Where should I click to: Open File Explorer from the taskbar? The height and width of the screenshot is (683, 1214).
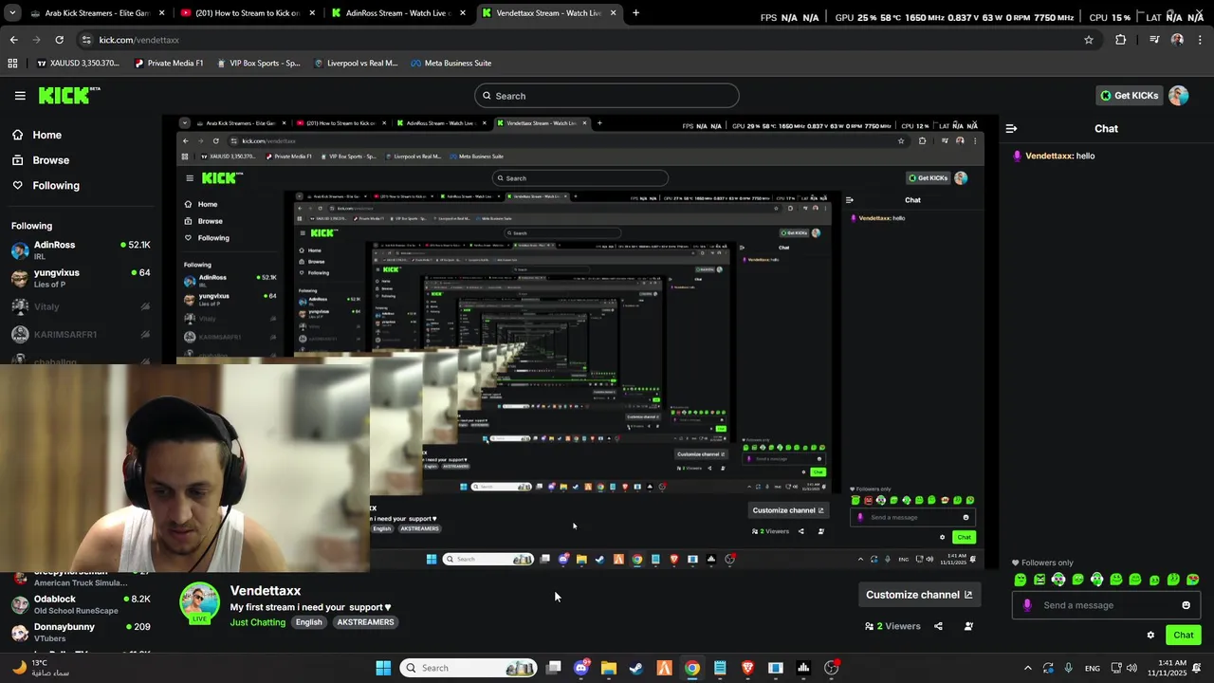[609, 668]
